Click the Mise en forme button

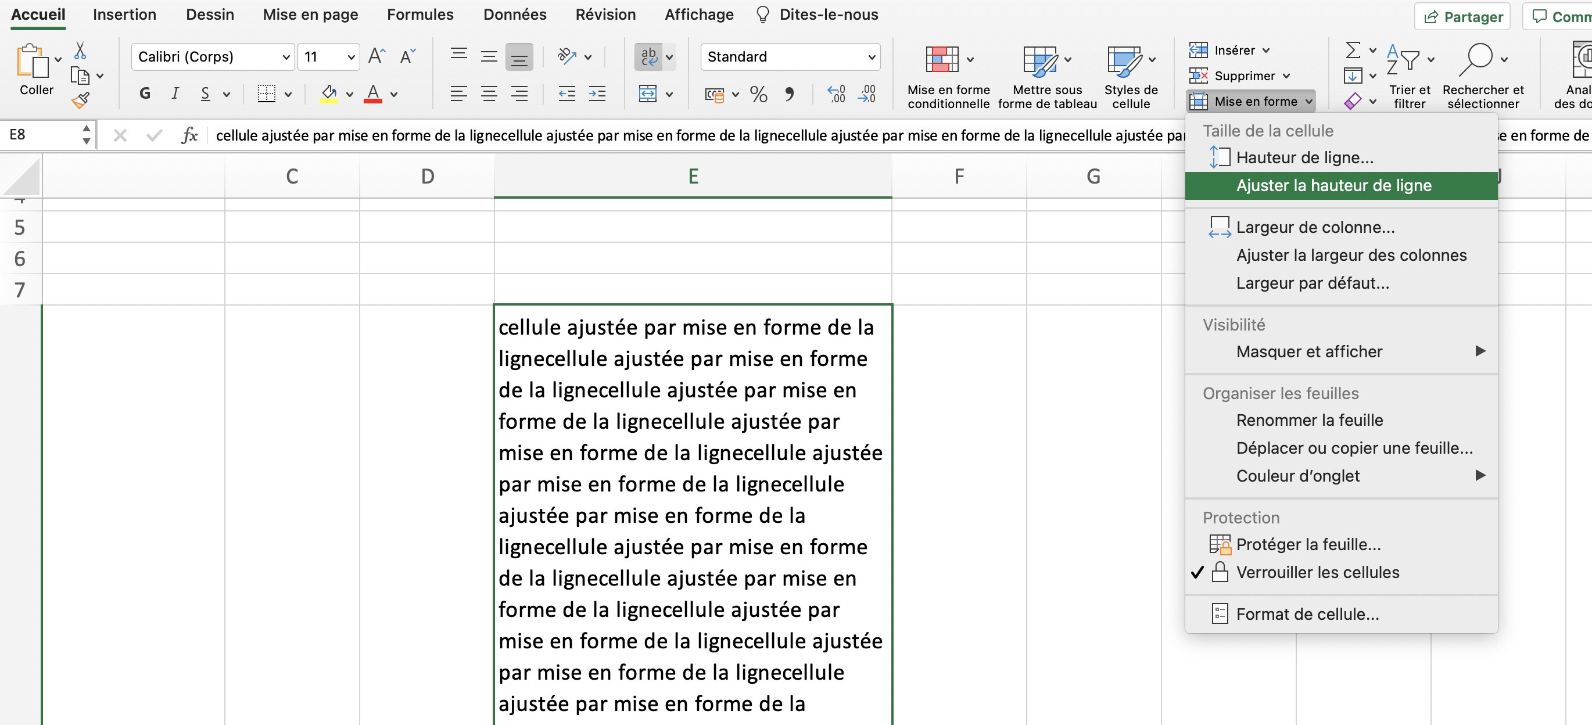[1251, 101]
